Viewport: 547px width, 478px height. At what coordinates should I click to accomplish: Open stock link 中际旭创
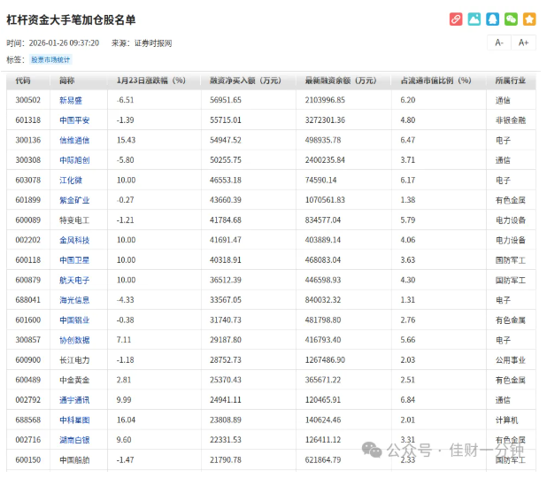click(74, 160)
